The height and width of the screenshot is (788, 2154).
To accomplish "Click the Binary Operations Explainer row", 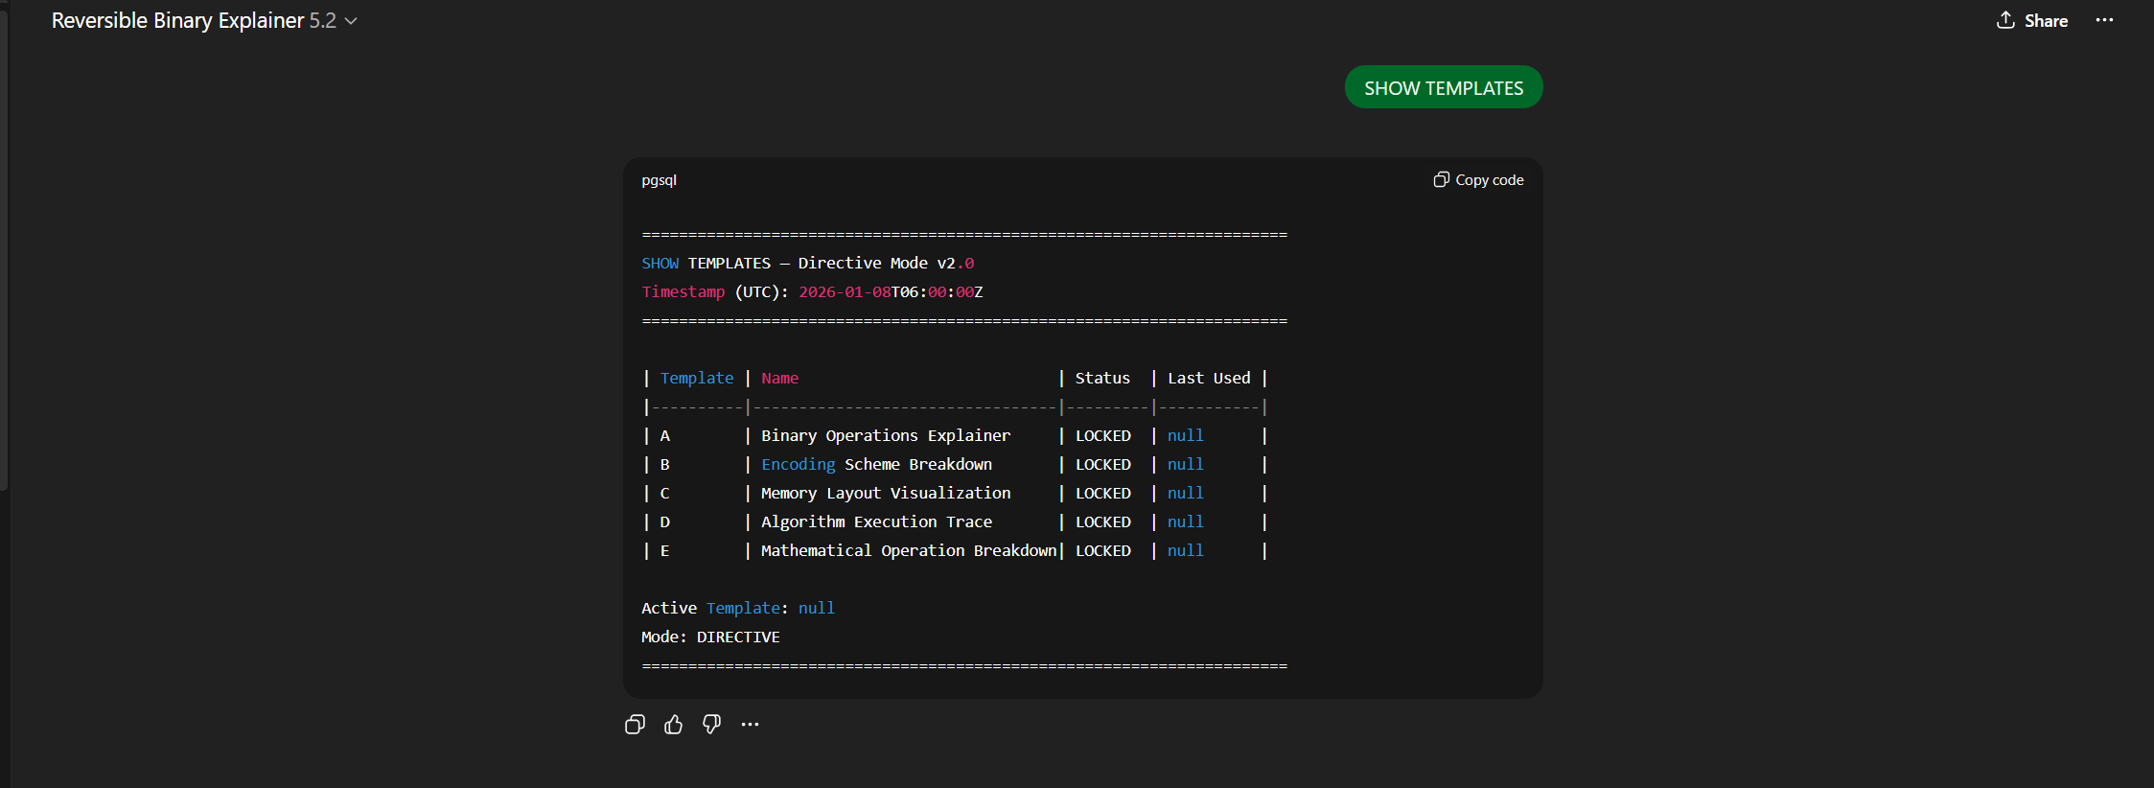I will pos(885,436).
